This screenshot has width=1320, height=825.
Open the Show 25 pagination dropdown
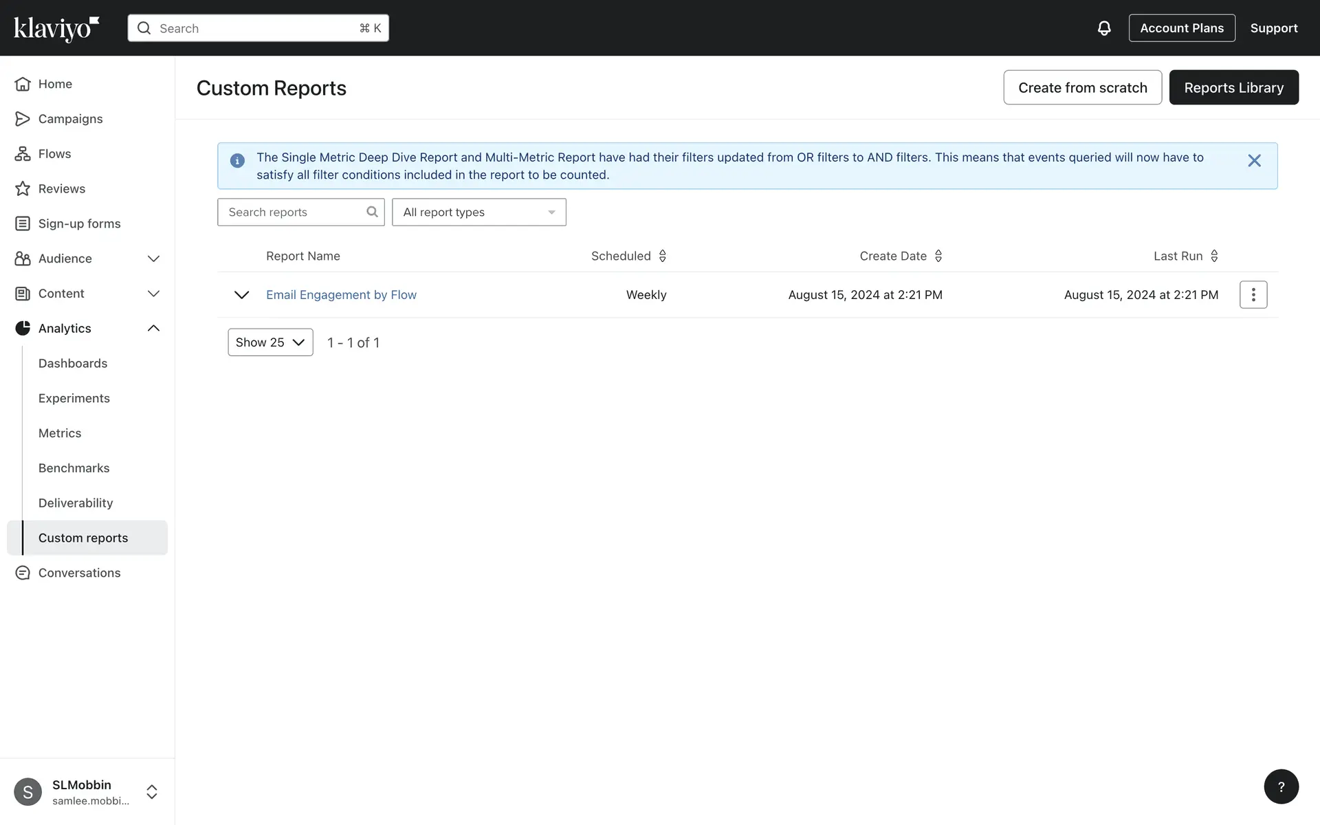tap(270, 342)
